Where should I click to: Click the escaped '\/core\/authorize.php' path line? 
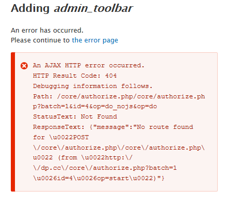[119, 148]
